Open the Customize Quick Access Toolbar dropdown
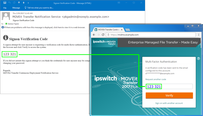203x116 pixels. click(28, 3)
